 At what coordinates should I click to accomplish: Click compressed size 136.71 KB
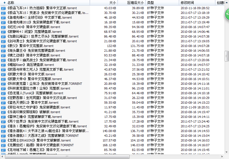click(x=137, y=131)
